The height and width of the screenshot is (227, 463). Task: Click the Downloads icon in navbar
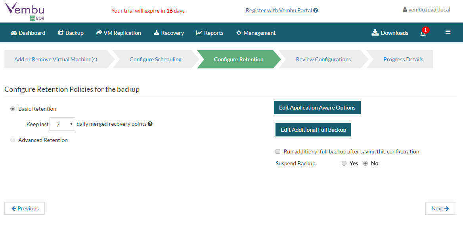point(375,33)
